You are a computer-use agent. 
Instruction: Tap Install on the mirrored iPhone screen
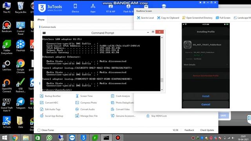tap(206, 96)
